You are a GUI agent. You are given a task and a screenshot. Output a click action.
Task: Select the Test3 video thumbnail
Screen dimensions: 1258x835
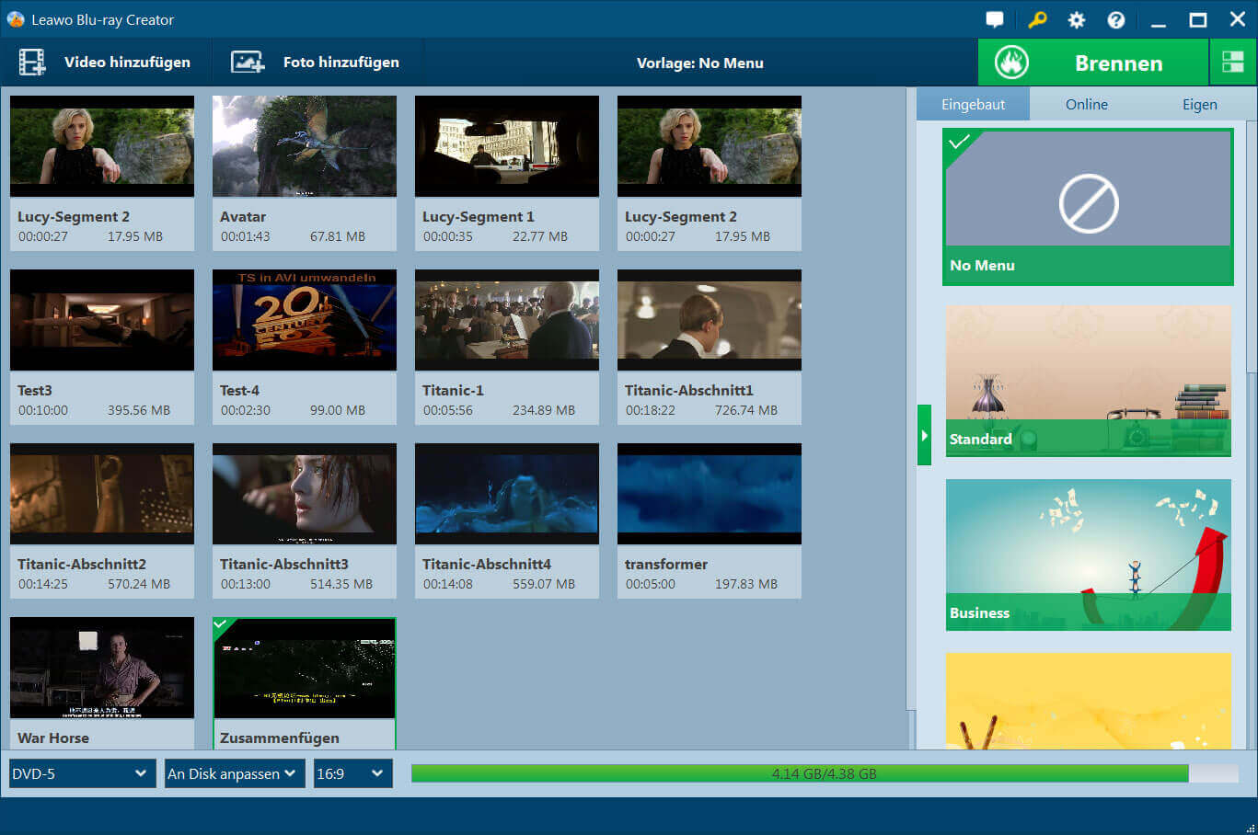pyautogui.click(x=102, y=320)
